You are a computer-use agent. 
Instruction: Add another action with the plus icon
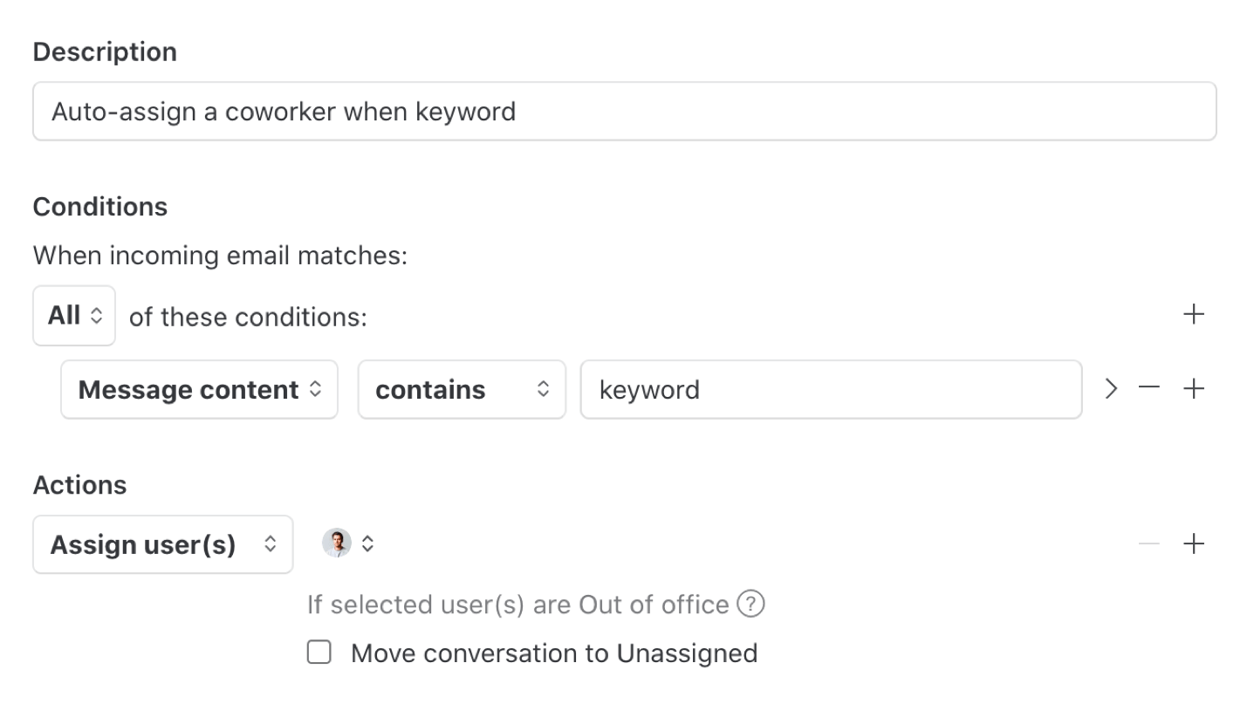[1194, 544]
